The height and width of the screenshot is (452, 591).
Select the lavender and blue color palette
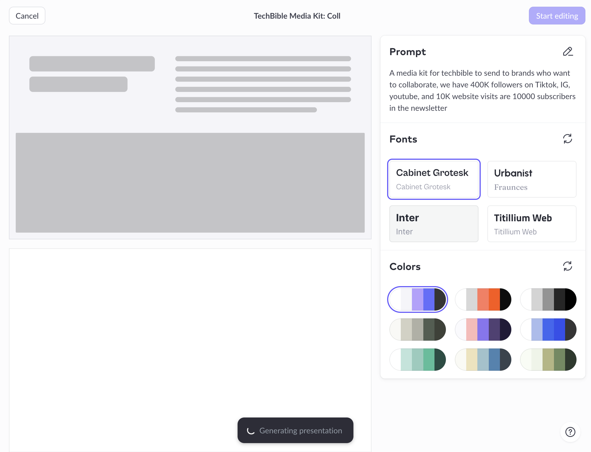coord(417,299)
